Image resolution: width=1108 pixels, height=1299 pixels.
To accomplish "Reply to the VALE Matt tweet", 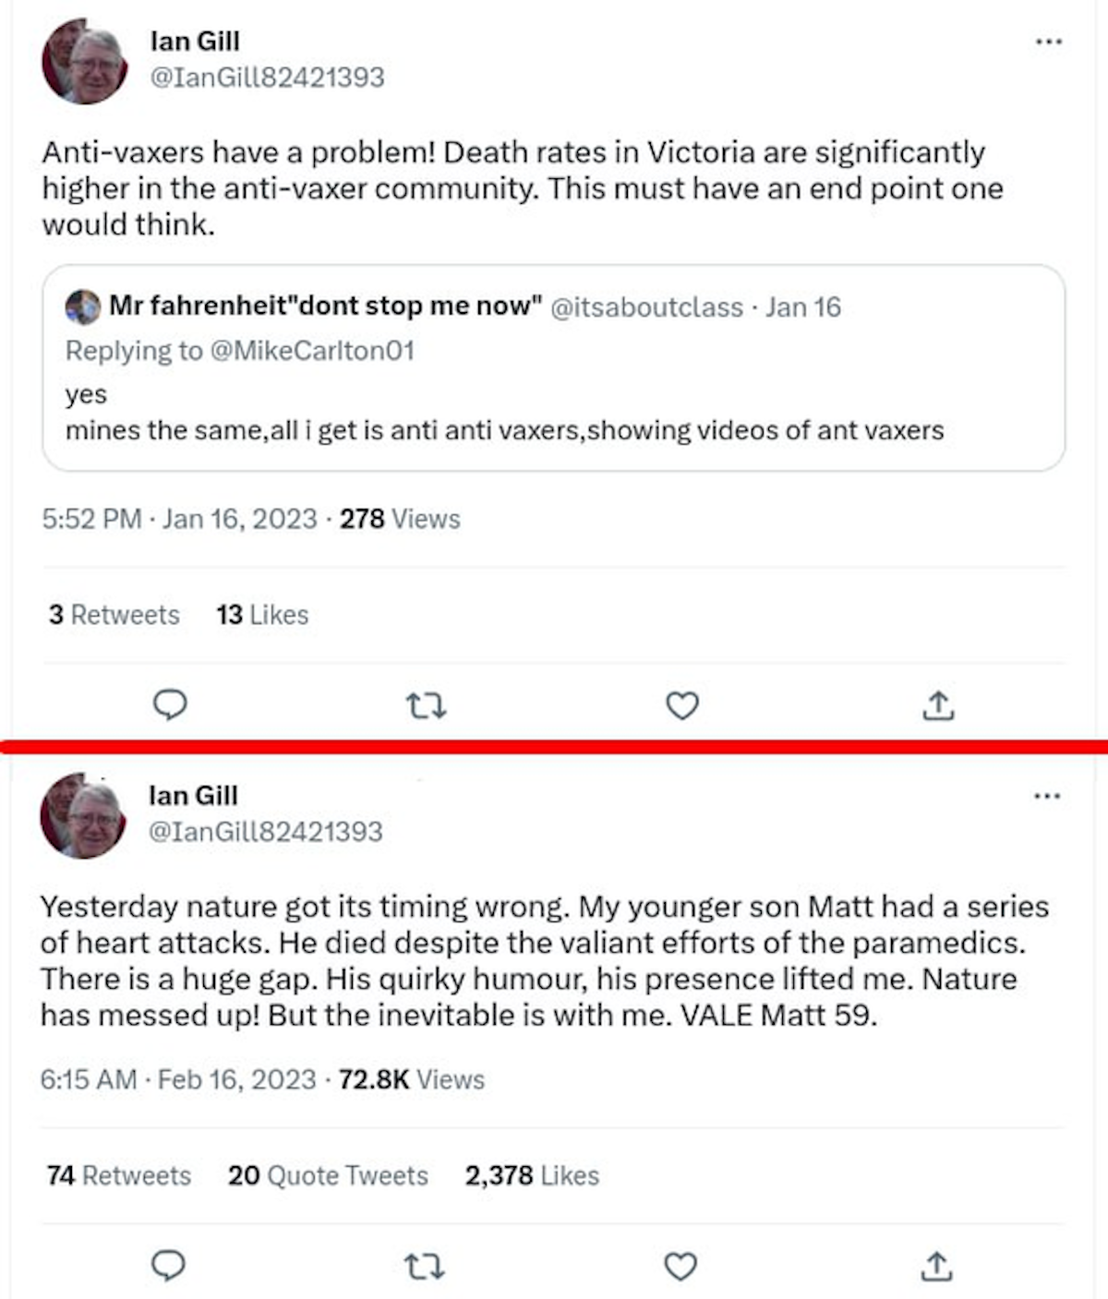I will (168, 1266).
